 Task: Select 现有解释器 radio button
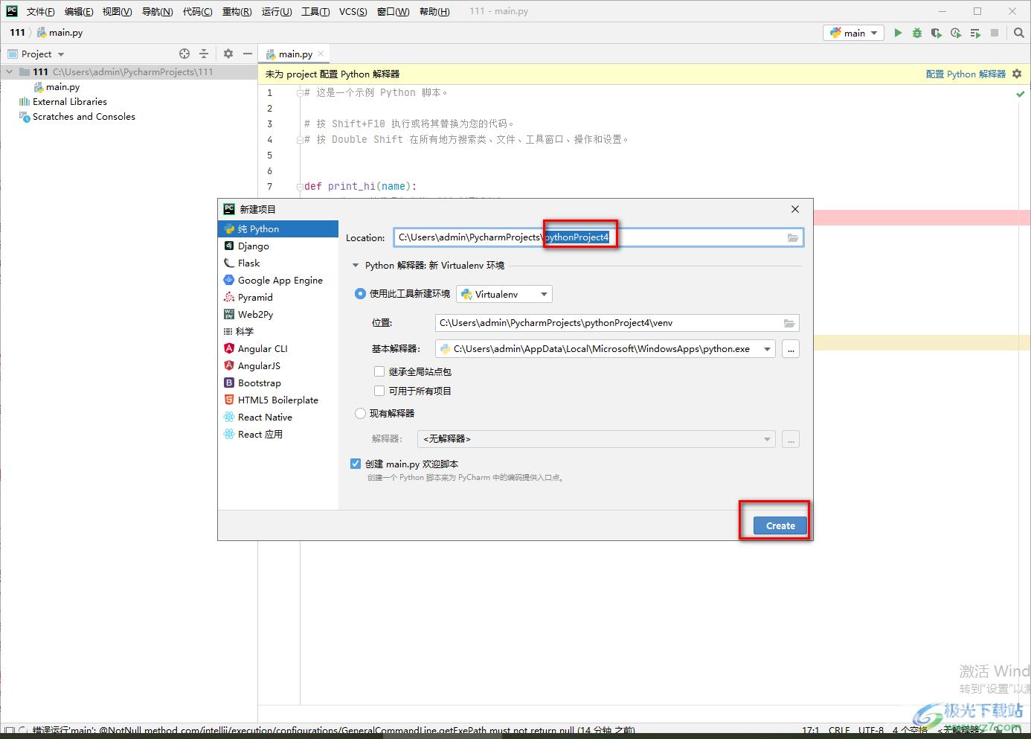coord(360,413)
